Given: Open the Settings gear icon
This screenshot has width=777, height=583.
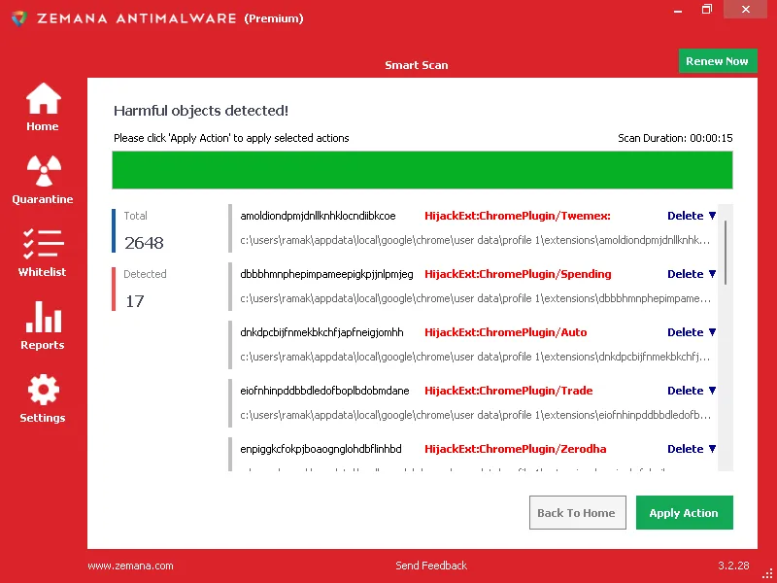Looking at the screenshot, I should [x=43, y=391].
